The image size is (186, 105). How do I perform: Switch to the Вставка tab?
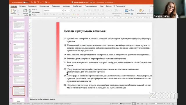(x=22, y=6)
